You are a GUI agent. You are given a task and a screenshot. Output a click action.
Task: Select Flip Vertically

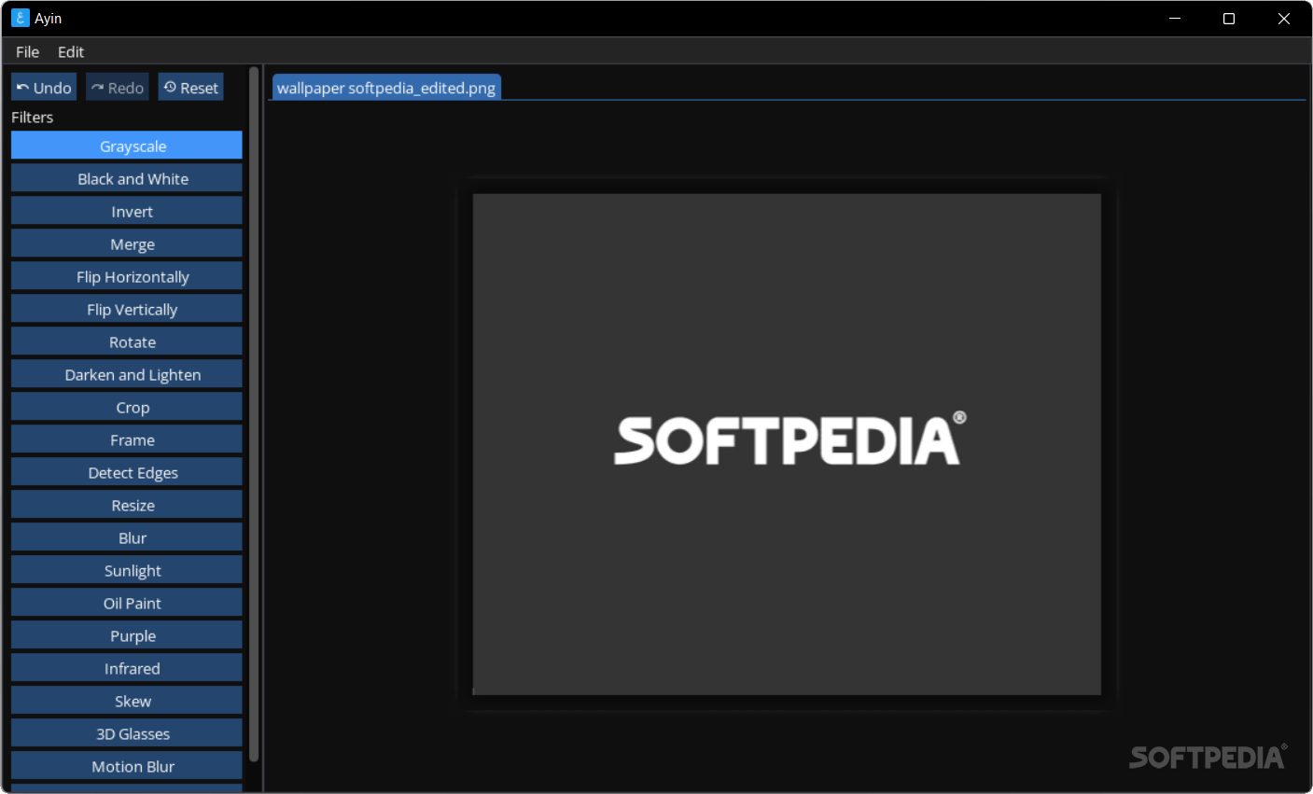tap(127, 309)
